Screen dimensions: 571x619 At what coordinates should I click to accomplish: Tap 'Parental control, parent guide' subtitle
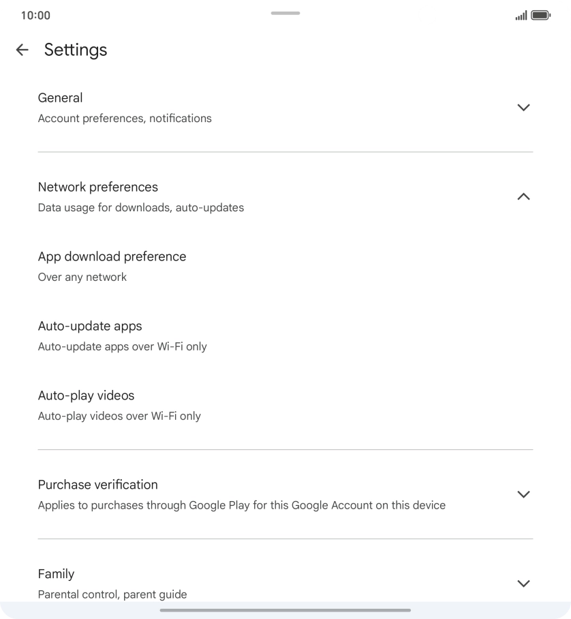[112, 594]
